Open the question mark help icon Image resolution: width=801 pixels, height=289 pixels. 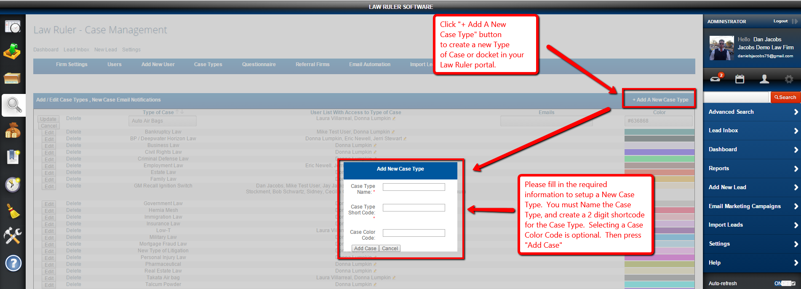click(x=13, y=263)
